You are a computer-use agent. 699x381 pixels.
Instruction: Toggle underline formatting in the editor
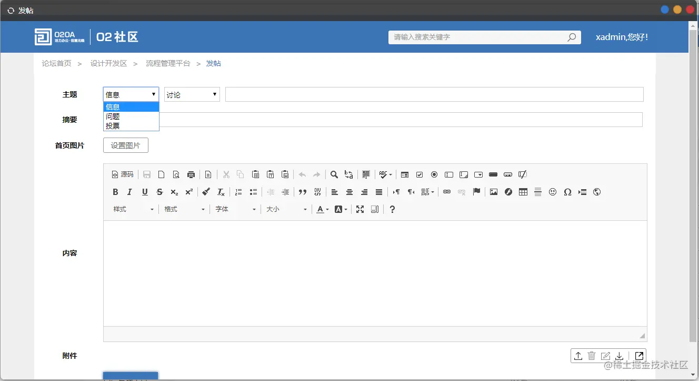145,192
